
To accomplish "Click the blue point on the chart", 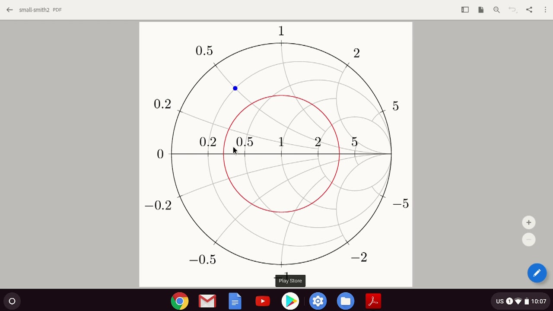I will (x=235, y=88).
